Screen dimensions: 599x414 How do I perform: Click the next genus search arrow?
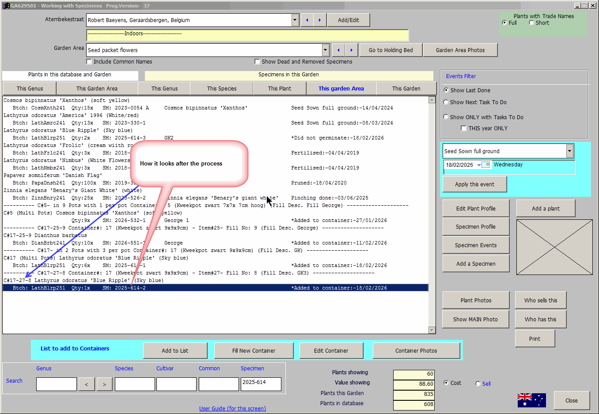(x=104, y=384)
